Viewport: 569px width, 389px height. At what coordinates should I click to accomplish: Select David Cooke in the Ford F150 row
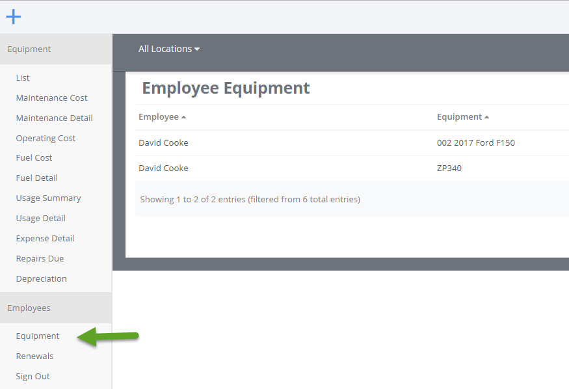163,143
